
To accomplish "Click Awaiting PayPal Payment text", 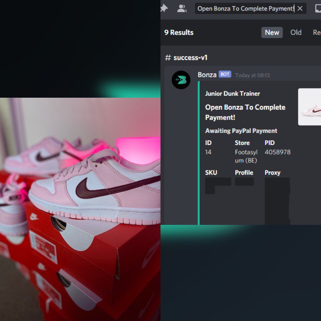I will tap(241, 131).
